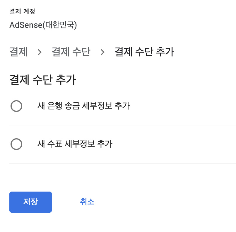Save the new payment method
The height and width of the screenshot is (232, 236).
click(x=30, y=202)
